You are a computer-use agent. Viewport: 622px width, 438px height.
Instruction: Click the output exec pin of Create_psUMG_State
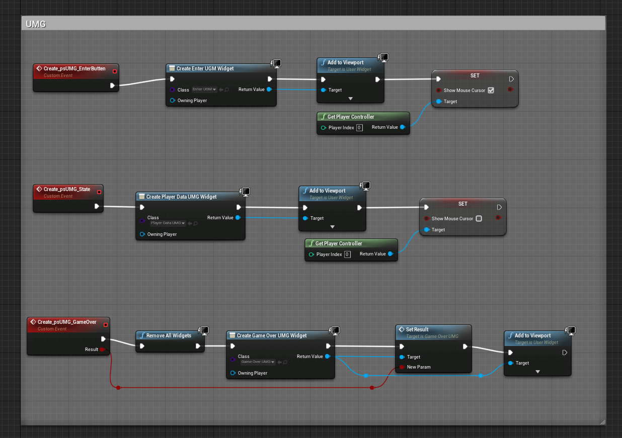tap(97, 206)
